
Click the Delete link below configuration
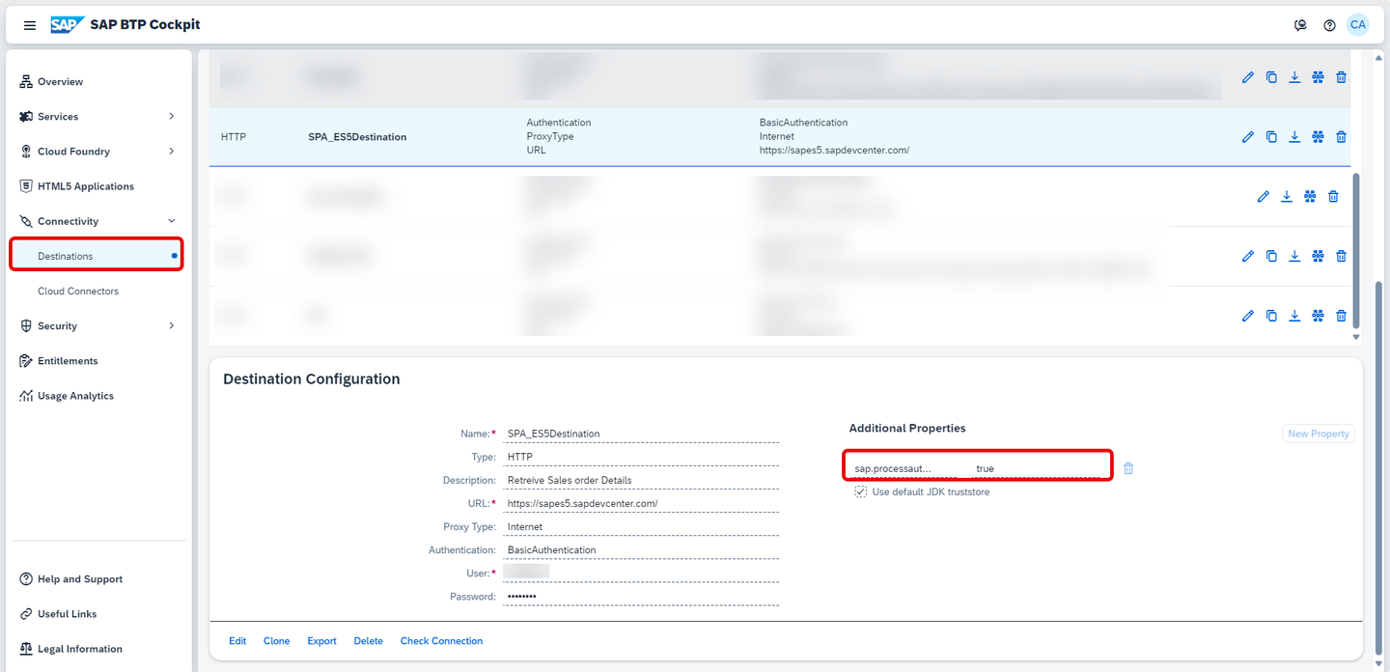click(x=369, y=641)
